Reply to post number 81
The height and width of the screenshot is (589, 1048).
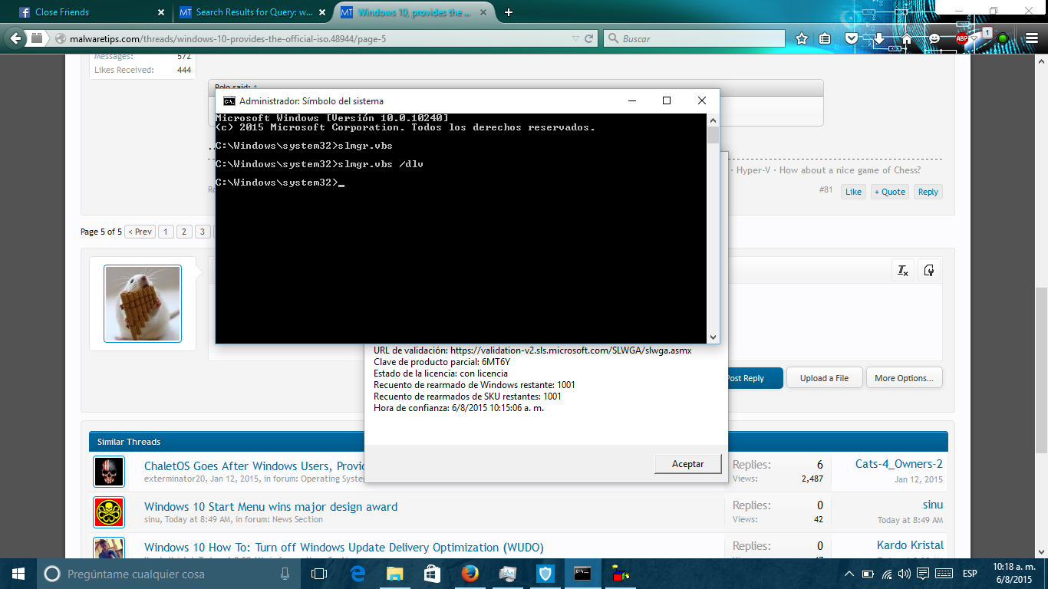(928, 192)
